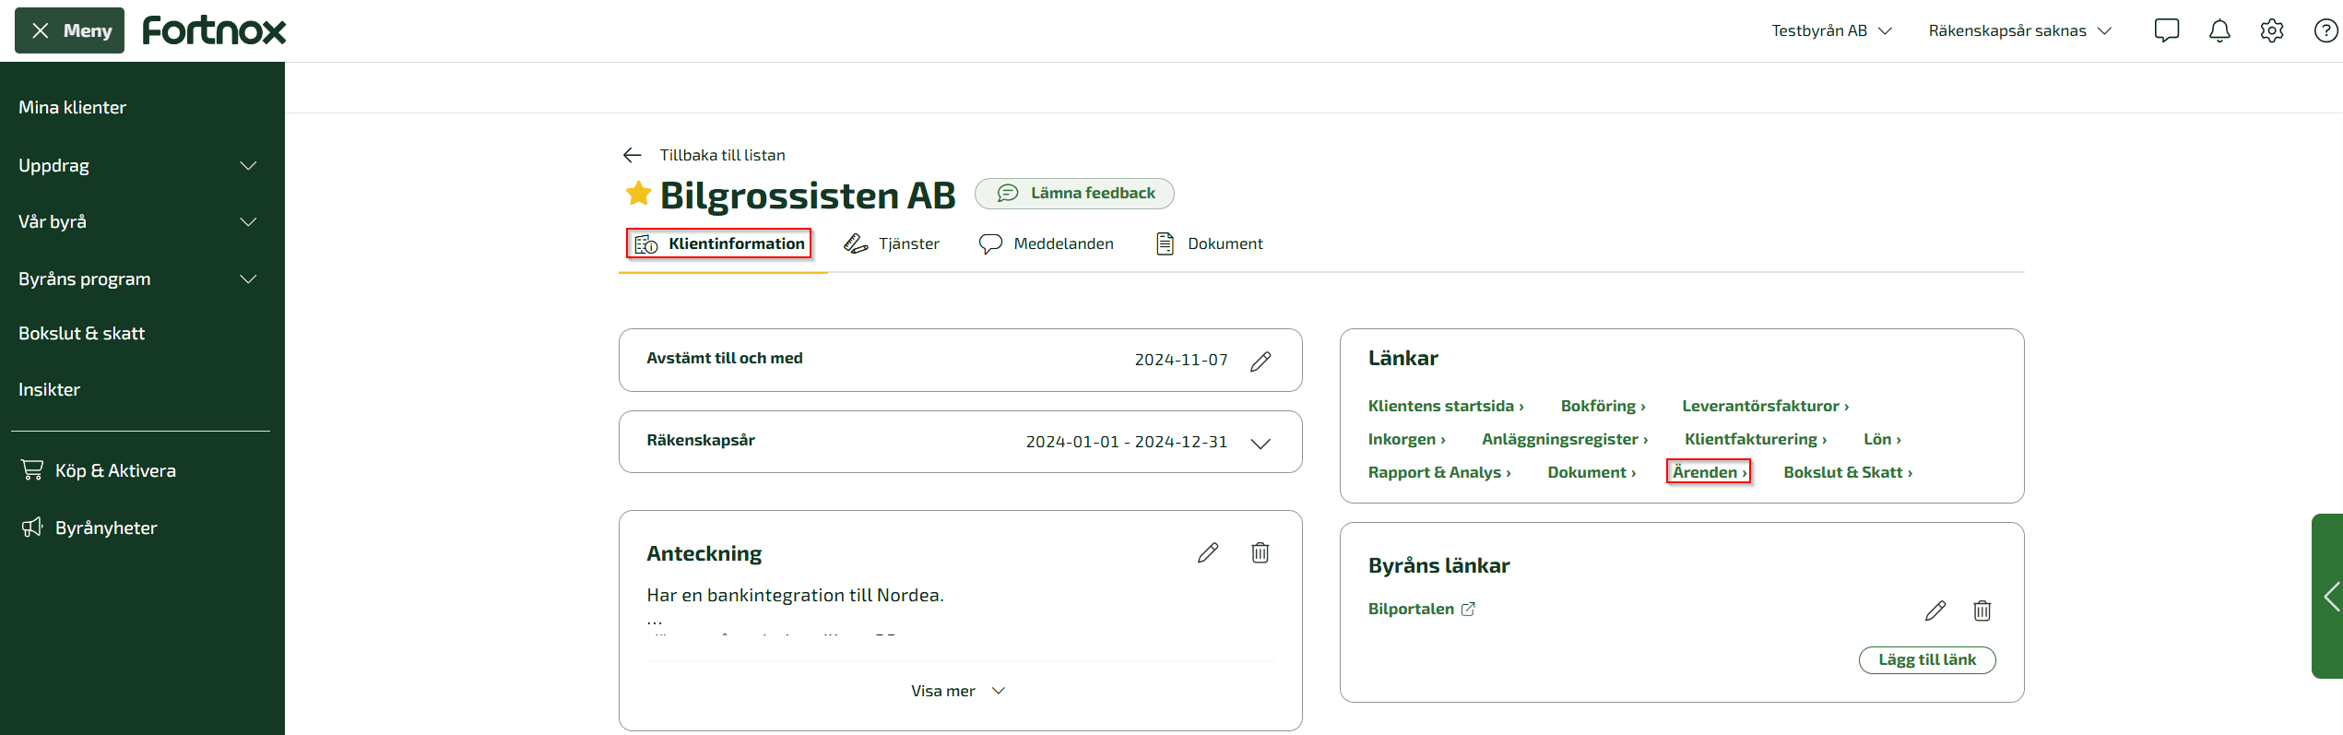Open the notifications bell
This screenshot has height=735, width=2343.
2219,30
